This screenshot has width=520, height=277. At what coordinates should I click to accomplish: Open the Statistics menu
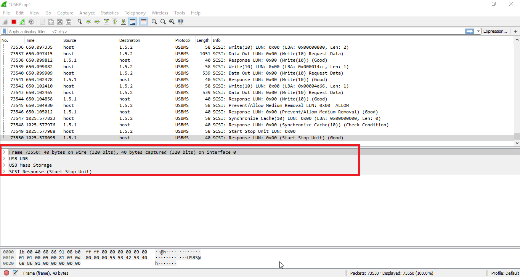109,13
